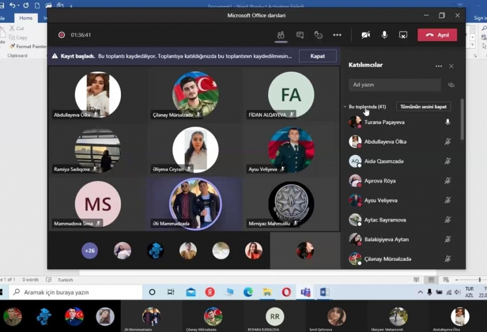The height and width of the screenshot is (332, 487).
Task: Mute the microphone in meeting toolbar
Action: point(384,35)
